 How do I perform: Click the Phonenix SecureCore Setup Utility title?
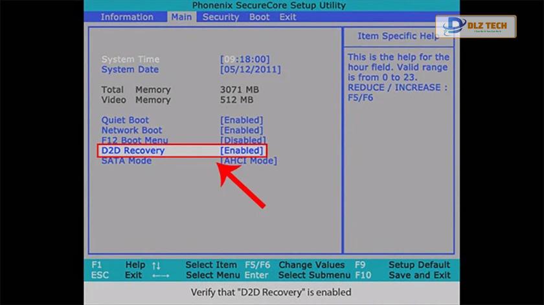269,6
